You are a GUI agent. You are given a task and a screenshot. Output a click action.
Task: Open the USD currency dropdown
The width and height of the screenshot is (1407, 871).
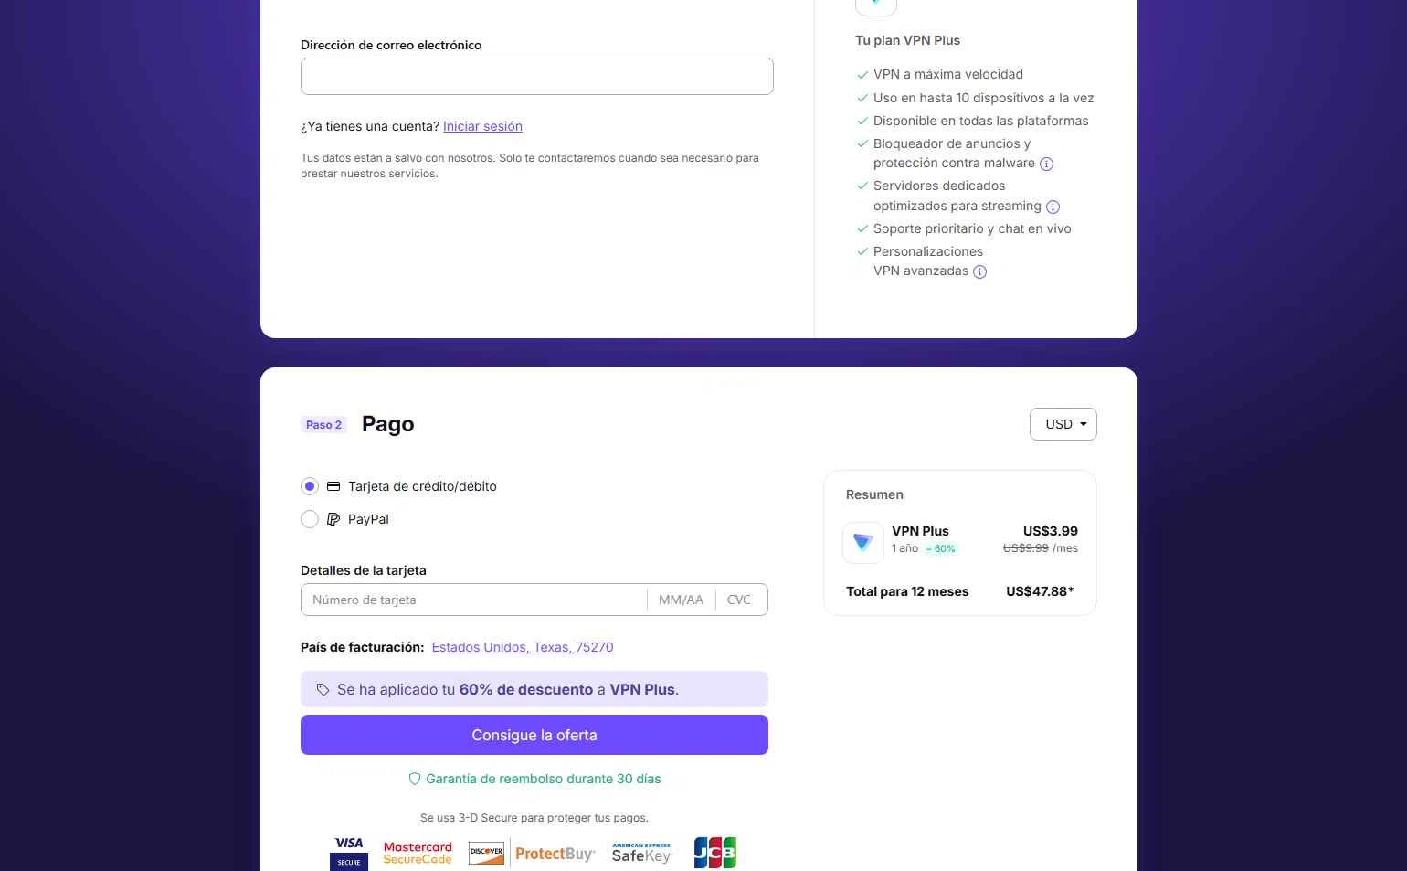(x=1063, y=424)
